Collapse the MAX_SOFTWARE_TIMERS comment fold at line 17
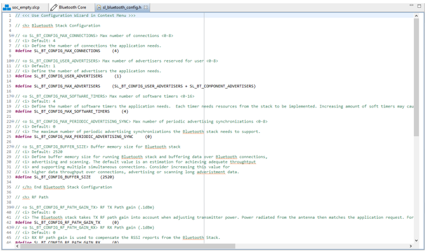425x252 pixels. 13,96
